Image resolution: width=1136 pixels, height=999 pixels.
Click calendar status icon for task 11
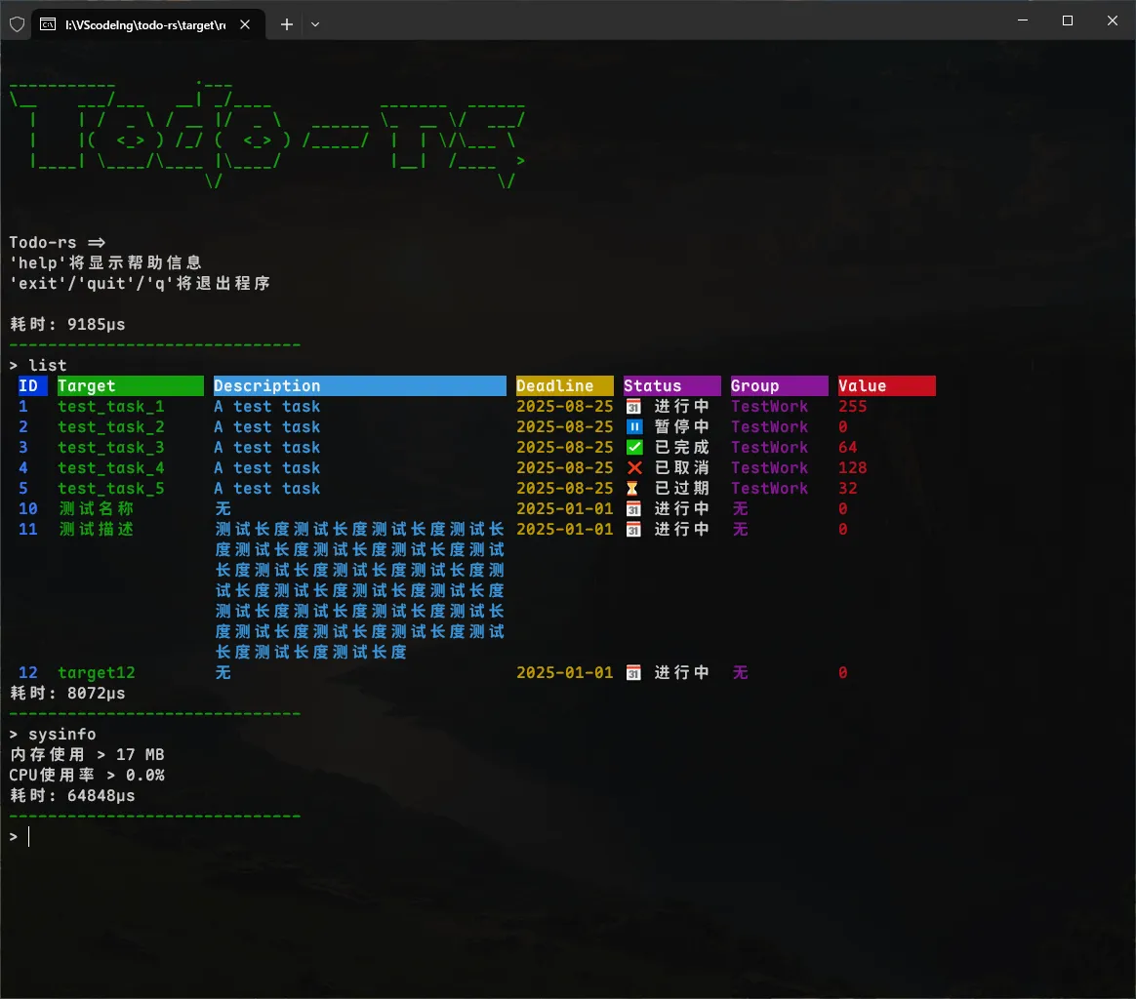[x=633, y=530]
